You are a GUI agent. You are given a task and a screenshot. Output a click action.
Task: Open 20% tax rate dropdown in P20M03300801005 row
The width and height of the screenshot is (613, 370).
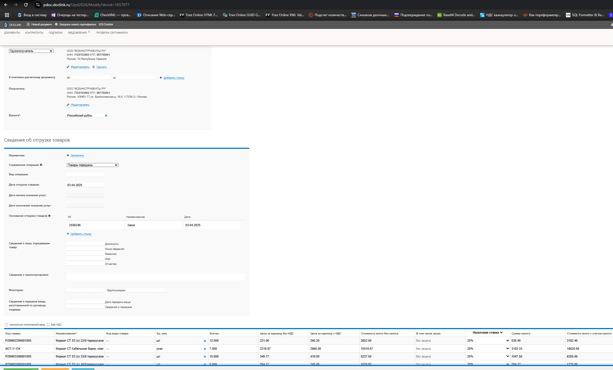[488, 356]
